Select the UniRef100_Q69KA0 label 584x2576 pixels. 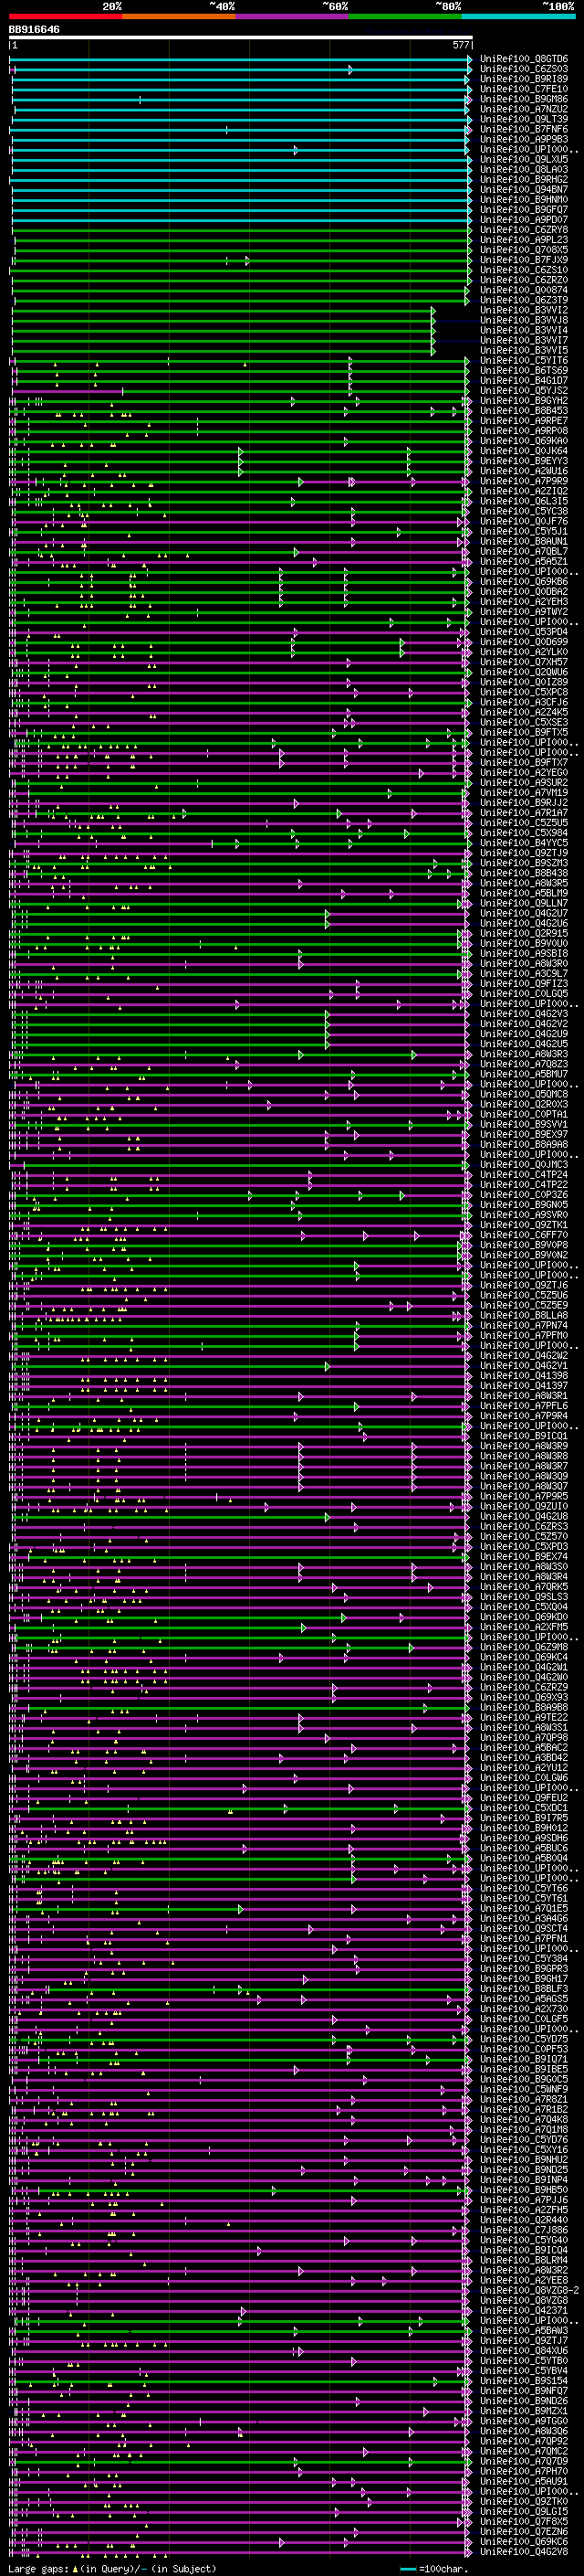tap(524, 441)
